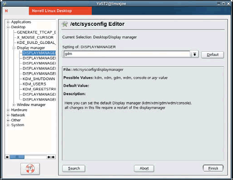Image resolution: width=233 pixels, height=180 pixels.
Task: Expand the System tree node
Action: point(8,125)
